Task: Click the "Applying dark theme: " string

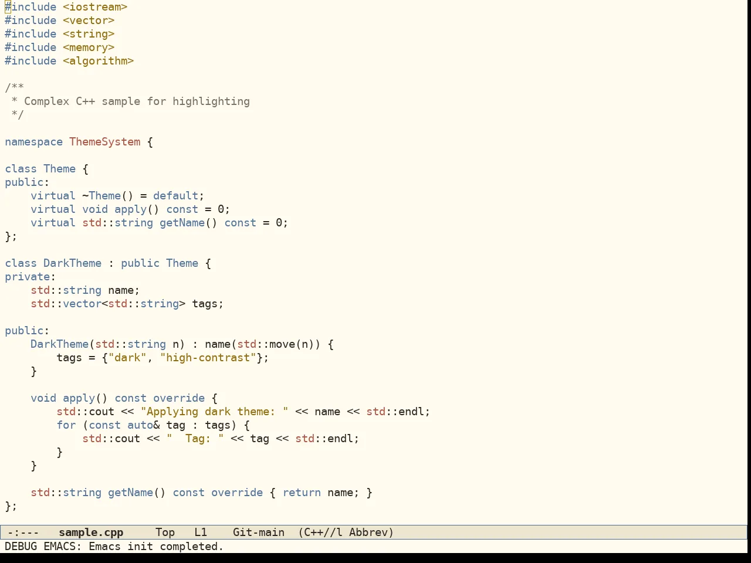Action: point(214,412)
